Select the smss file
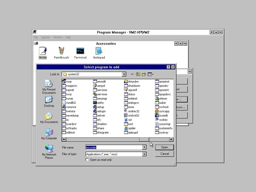This screenshot has height=192, width=256. coord(129,107)
